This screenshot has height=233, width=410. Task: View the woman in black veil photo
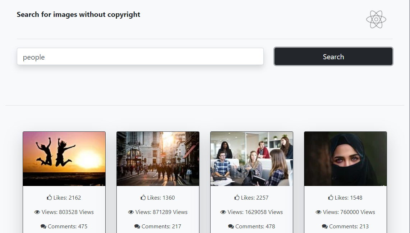click(x=345, y=159)
